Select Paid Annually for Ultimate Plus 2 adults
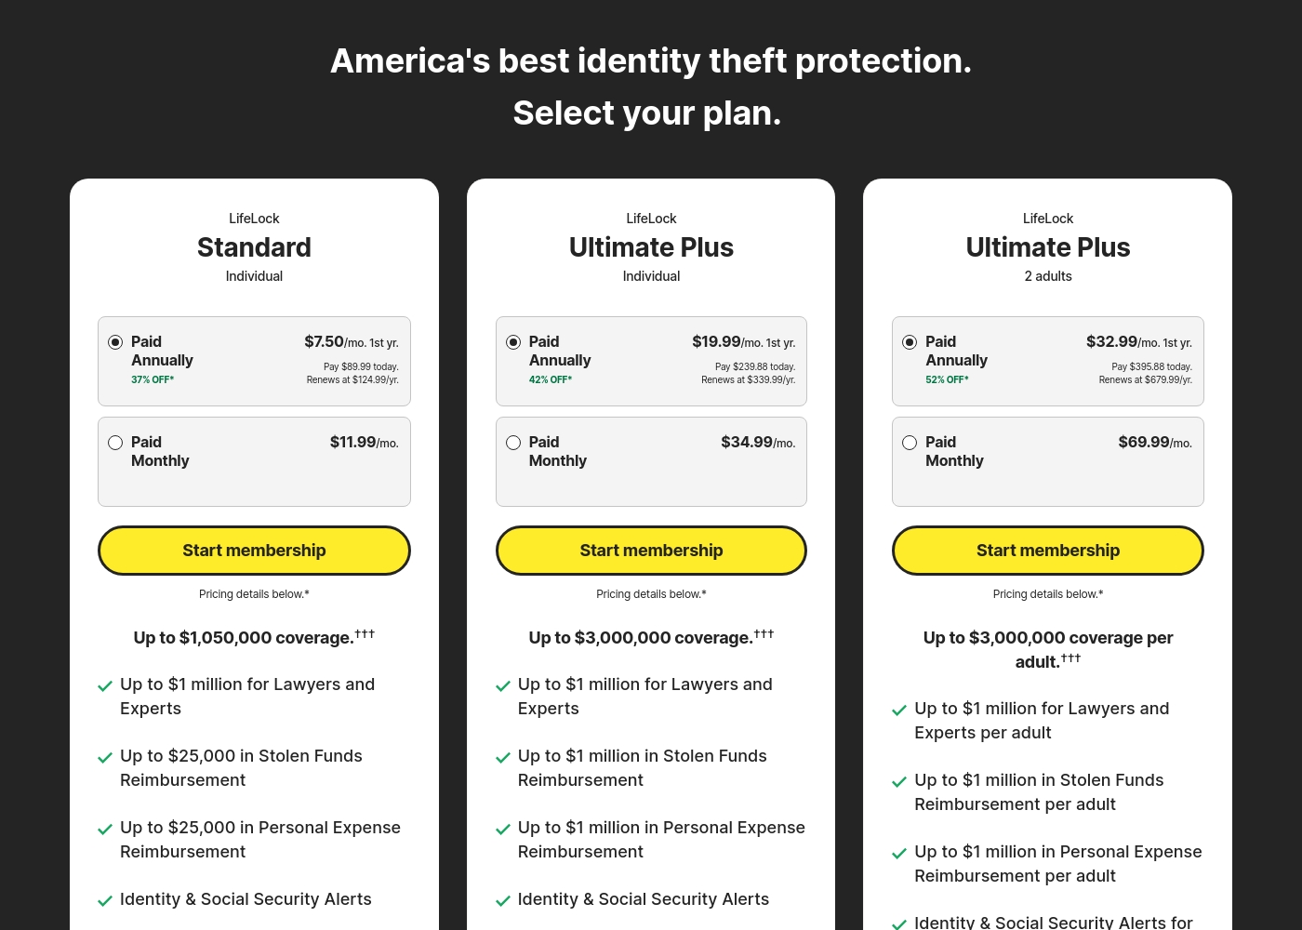1302x930 pixels. pos(910,342)
